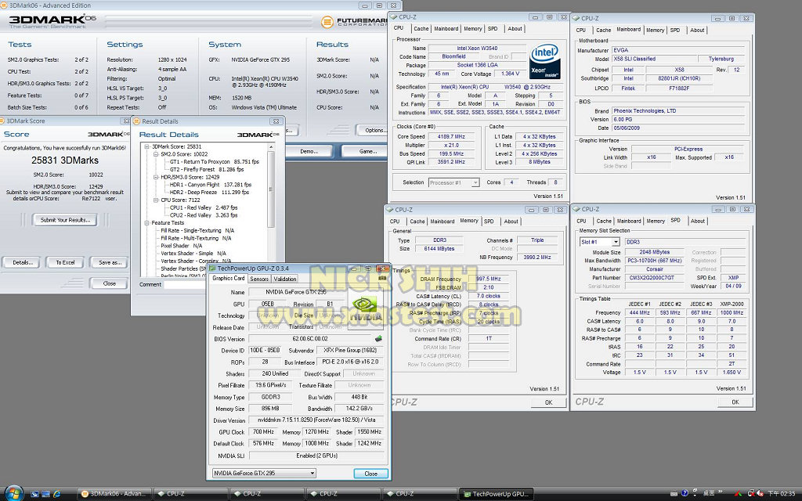The width and height of the screenshot is (802, 501).
Task: Collapse the CPU Score tree node
Action: 155,199
